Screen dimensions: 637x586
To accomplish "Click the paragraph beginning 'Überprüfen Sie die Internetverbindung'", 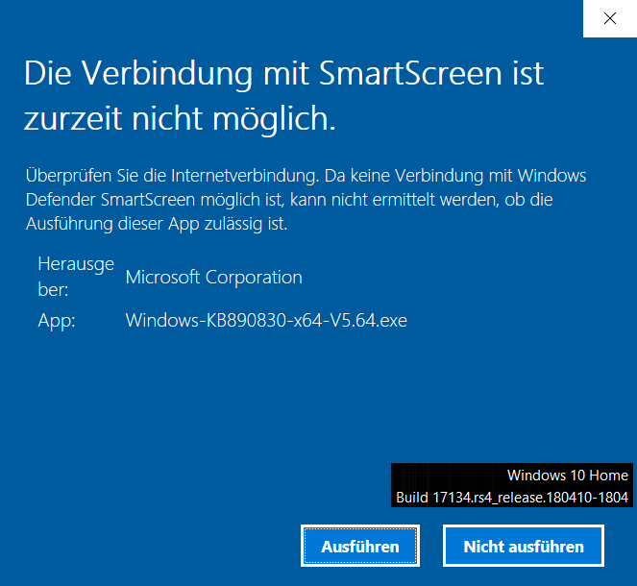I will pos(306,200).
